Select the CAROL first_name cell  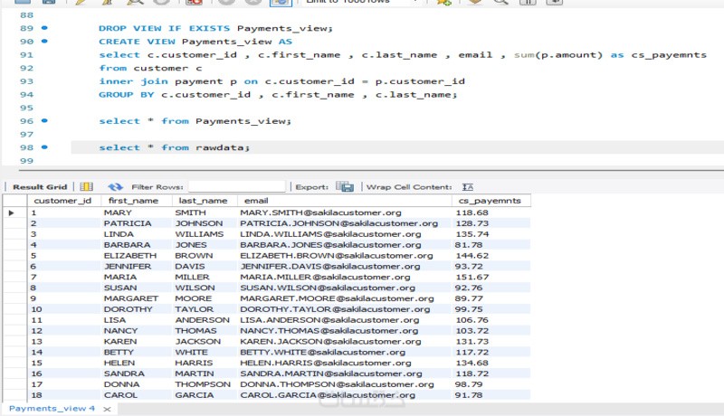coord(137,395)
